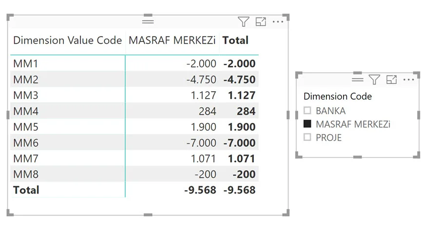Viewport: 439px width, 235px height.
Task: Sort by Dimension Value Code column header
Action: [x=67, y=40]
